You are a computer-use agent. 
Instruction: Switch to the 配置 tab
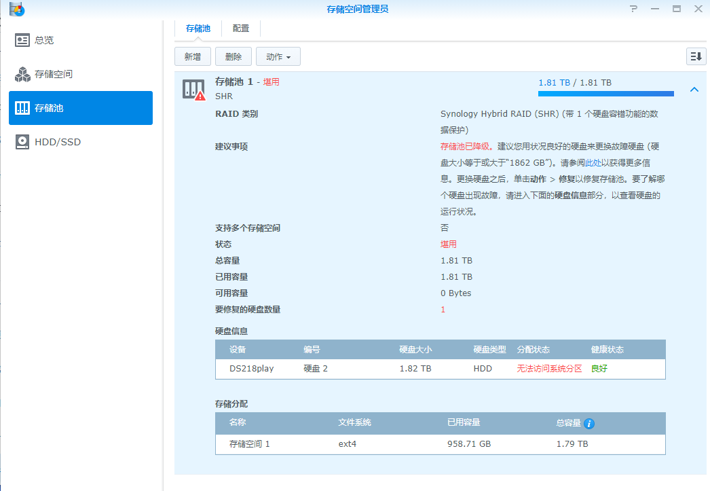(x=241, y=29)
